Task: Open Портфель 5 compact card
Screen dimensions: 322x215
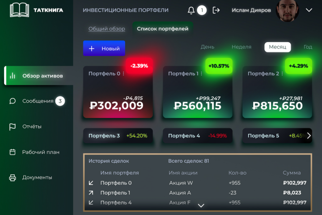Action: pyautogui.click(x=277, y=136)
